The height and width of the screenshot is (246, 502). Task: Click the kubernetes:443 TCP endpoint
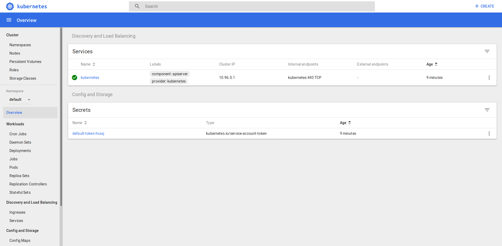click(x=305, y=78)
